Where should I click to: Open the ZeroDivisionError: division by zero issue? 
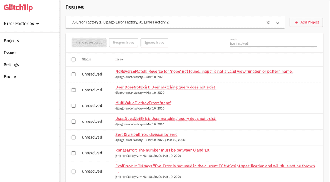[146, 134]
